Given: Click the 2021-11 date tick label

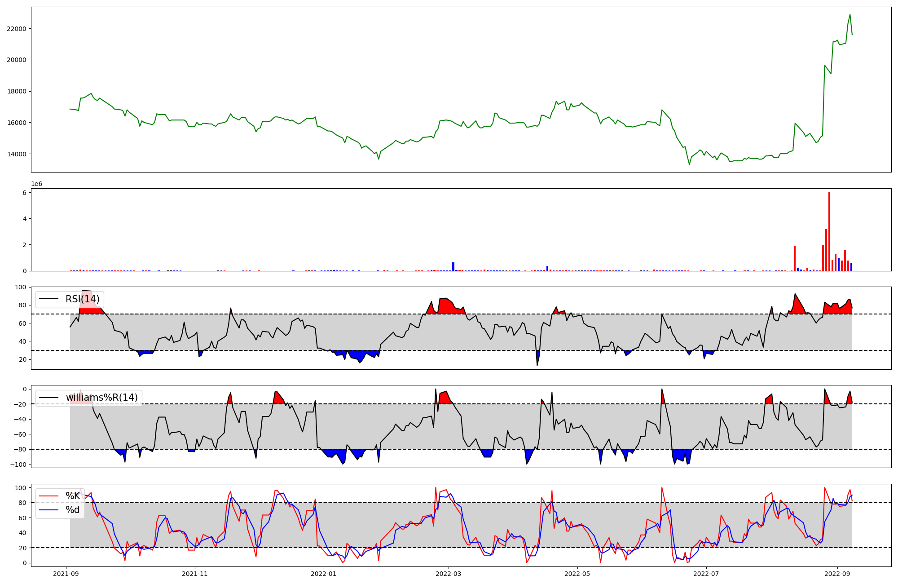Looking at the screenshot, I should coord(195,574).
